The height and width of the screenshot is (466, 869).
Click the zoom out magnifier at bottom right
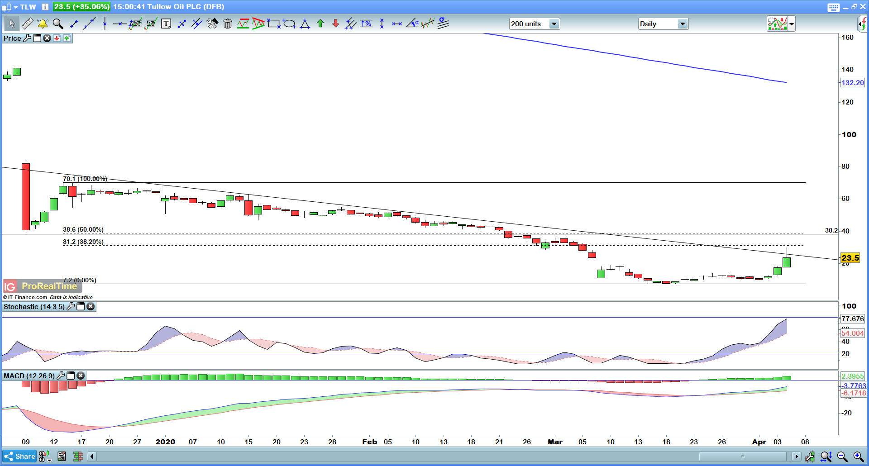point(842,456)
